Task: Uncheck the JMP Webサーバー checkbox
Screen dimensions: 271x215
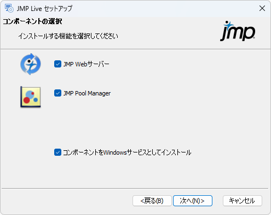Action: [57, 64]
